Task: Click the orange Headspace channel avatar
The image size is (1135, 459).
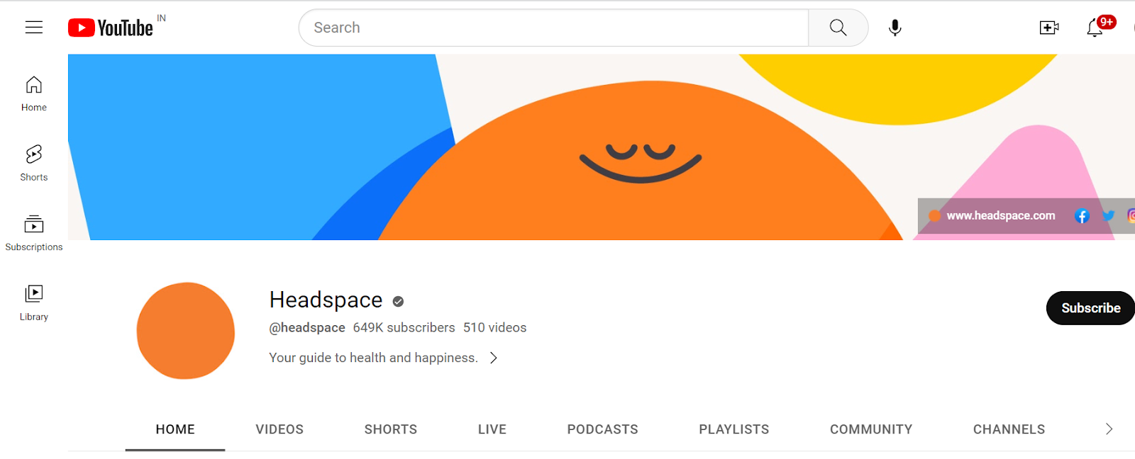Action: (186, 331)
